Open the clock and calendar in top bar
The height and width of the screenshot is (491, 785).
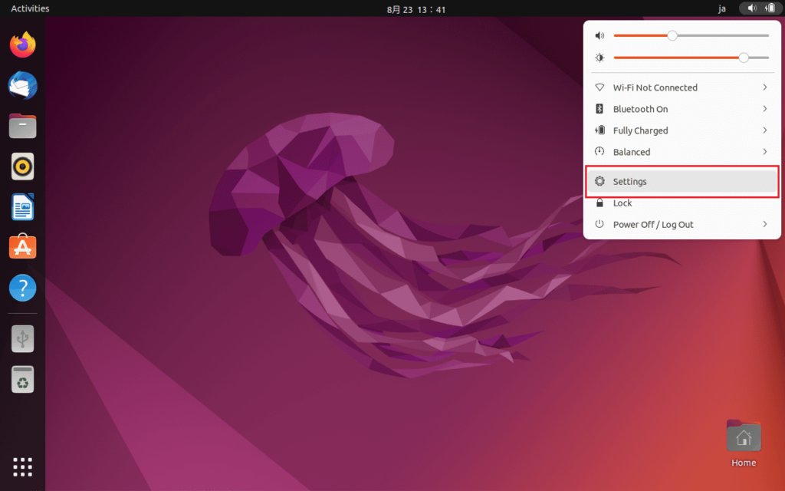click(x=416, y=9)
